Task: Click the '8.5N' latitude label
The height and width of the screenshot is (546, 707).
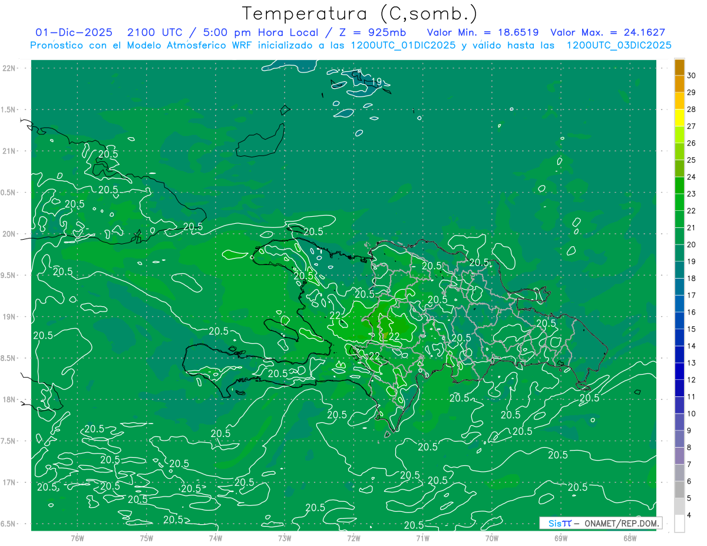Action: point(8,358)
